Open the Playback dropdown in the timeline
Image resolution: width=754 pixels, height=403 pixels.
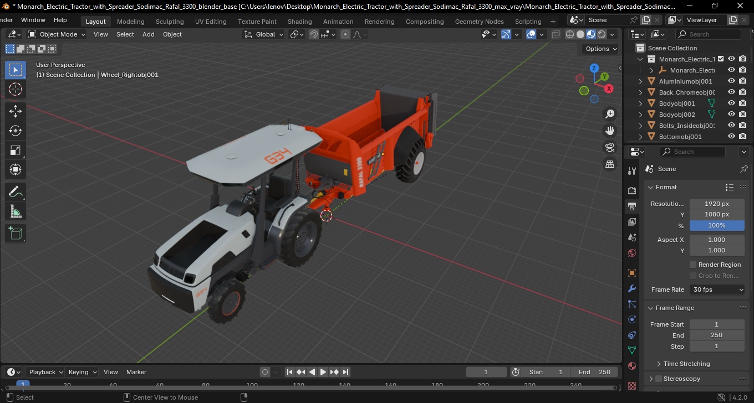[45, 372]
